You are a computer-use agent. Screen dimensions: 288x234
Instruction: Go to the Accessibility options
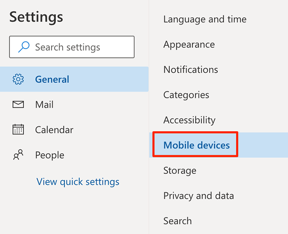coord(189,120)
